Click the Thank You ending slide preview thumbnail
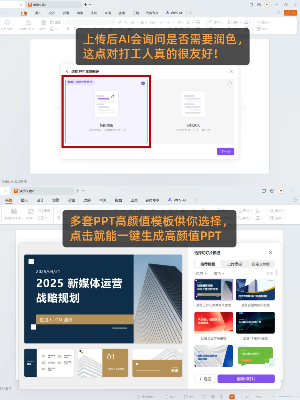The image size is (300, 400). point(157,362)
